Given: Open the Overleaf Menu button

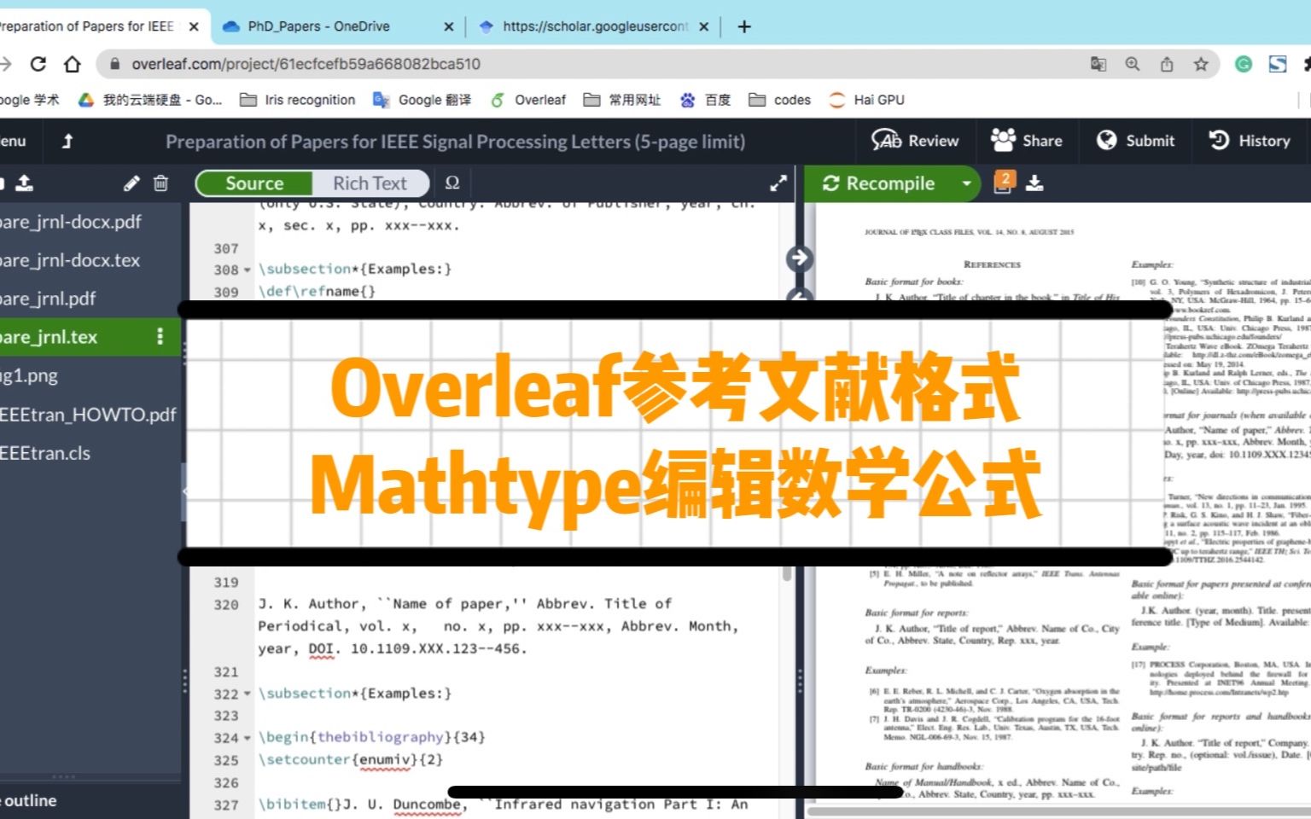Looking at the screenshot, I should point(14,141).
